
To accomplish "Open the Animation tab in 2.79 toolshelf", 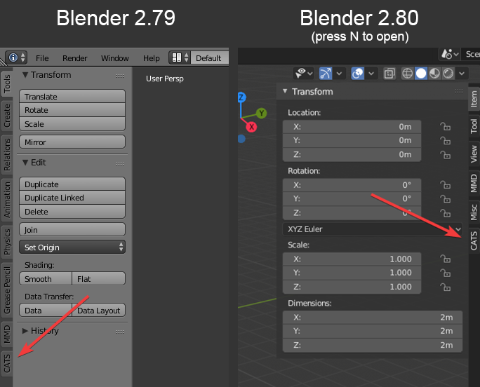I will (7, 200).
